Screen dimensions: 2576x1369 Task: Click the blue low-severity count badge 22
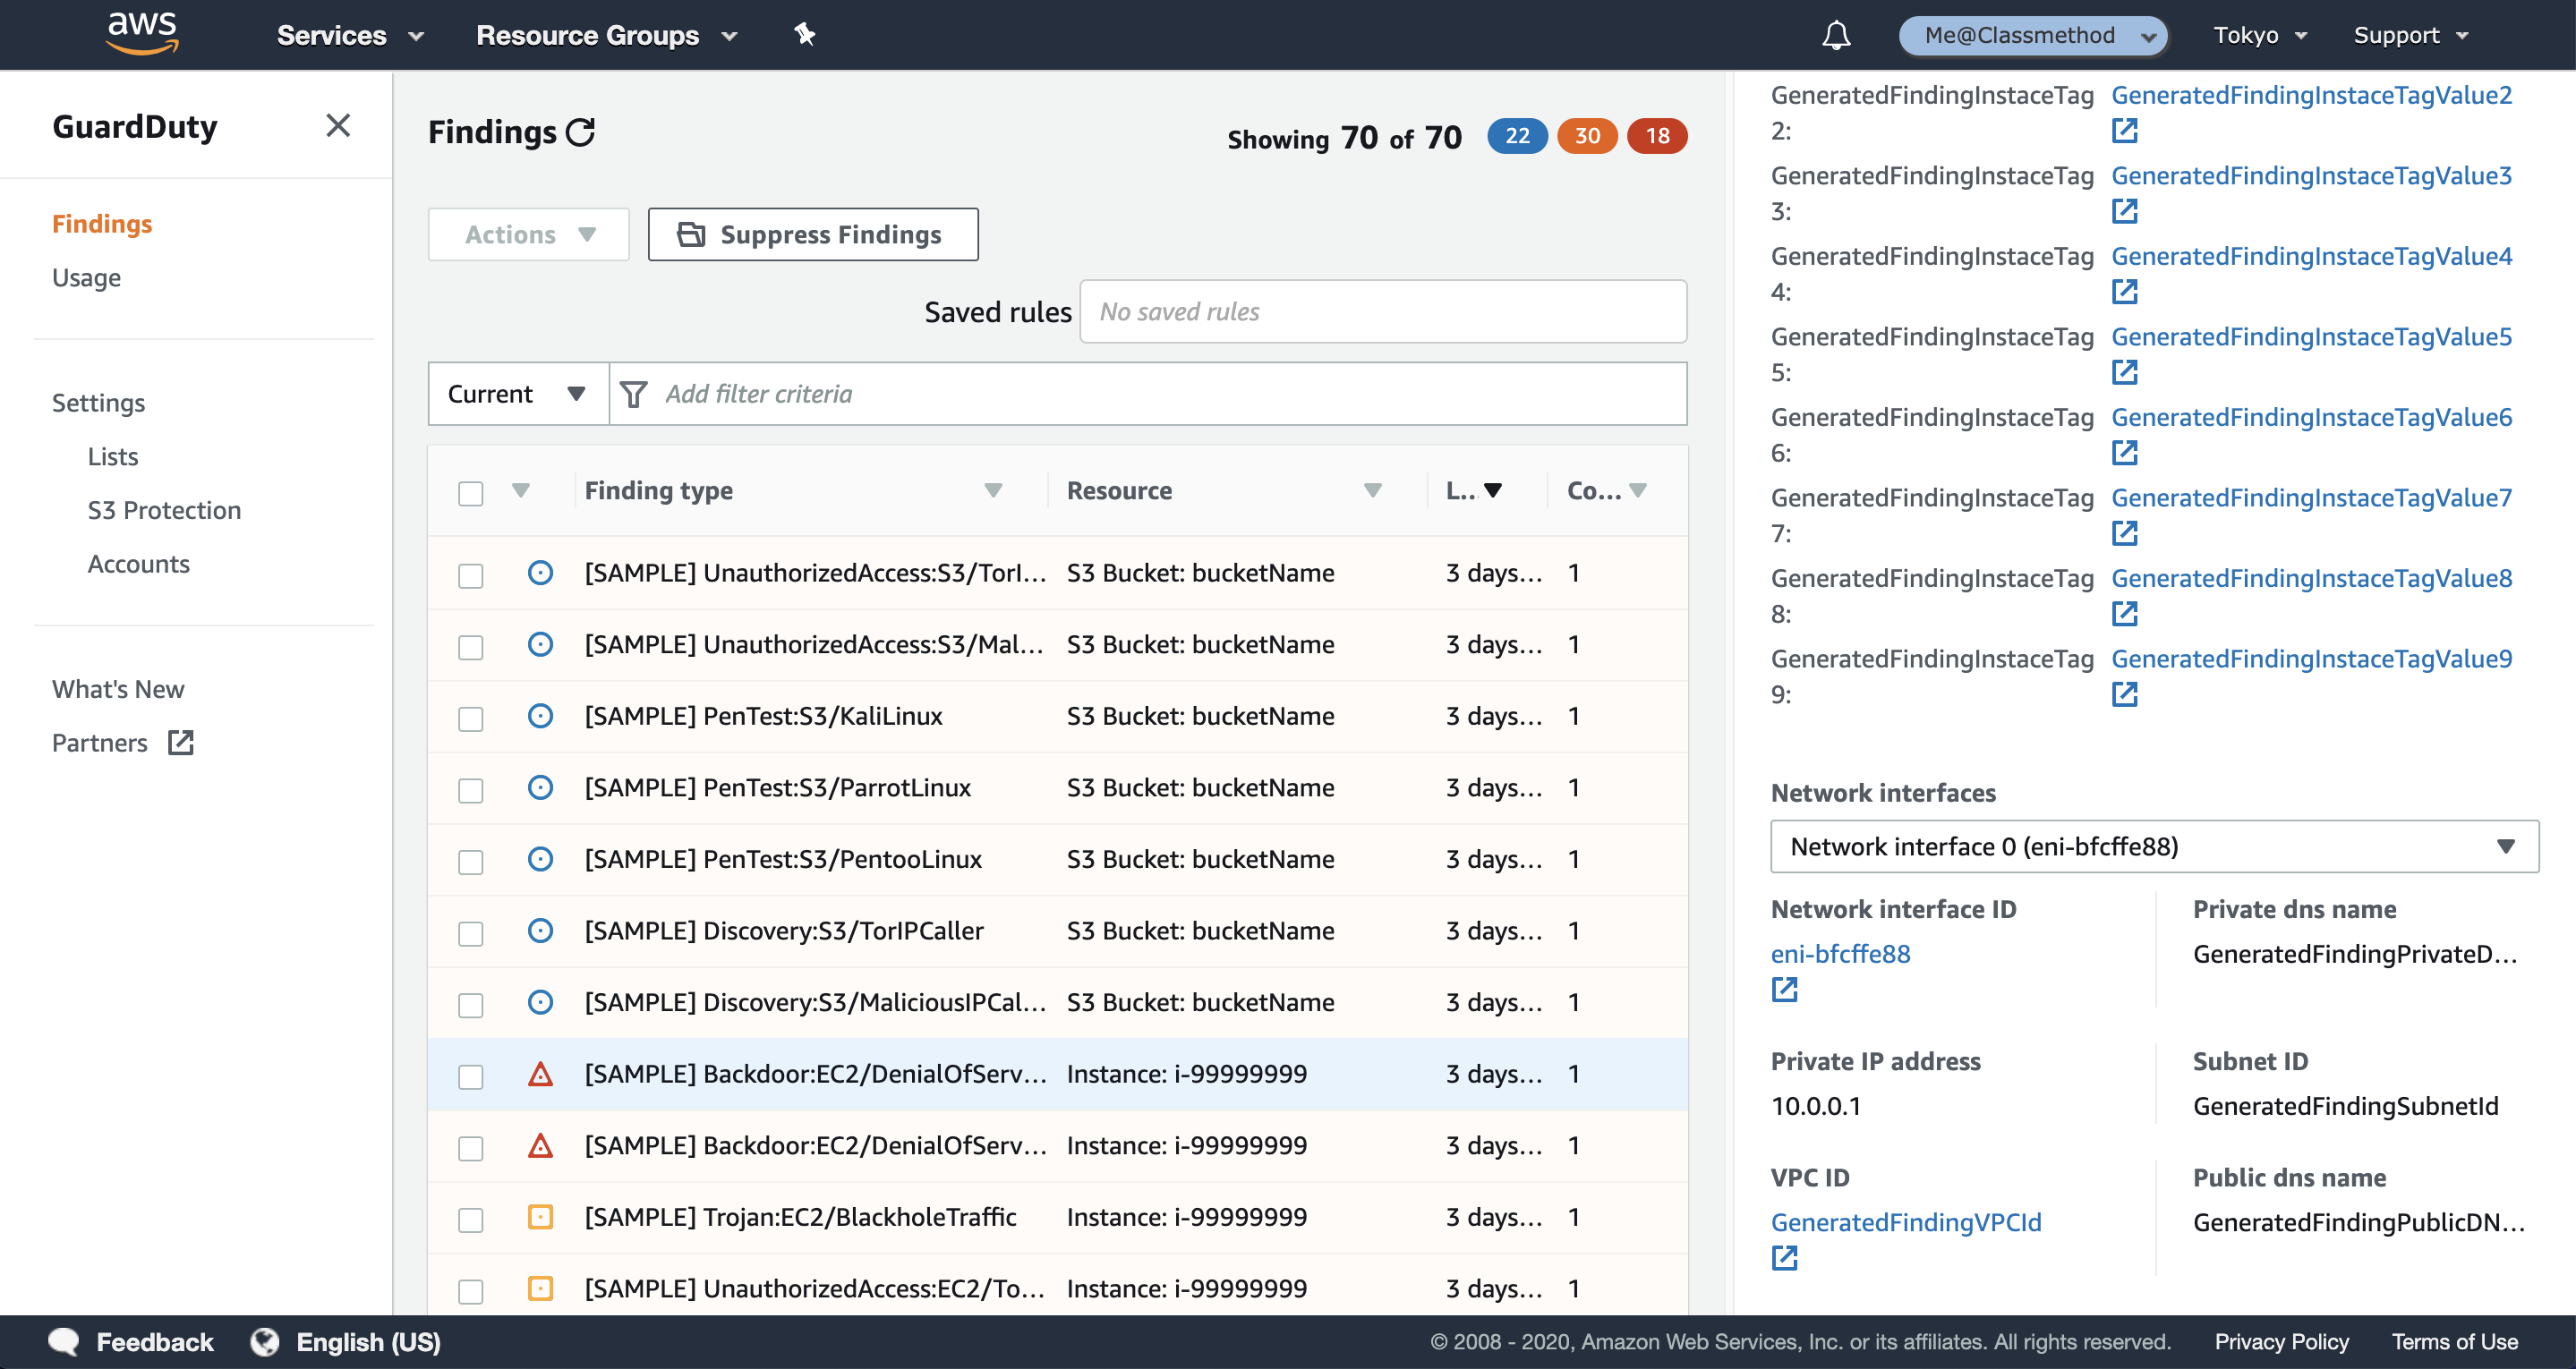[x=1517, y=136]
